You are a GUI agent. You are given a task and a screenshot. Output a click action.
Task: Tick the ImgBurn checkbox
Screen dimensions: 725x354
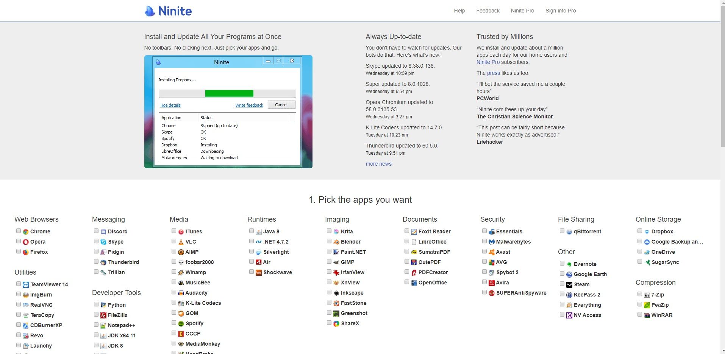(x=19, y=294)
